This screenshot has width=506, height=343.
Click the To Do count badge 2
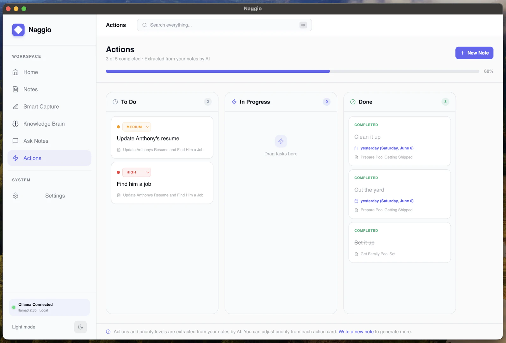coord(208,102)
